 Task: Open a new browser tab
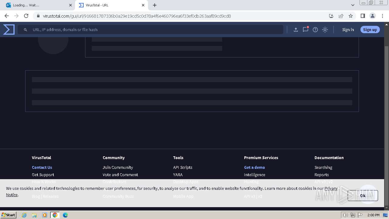click(155, 5)
